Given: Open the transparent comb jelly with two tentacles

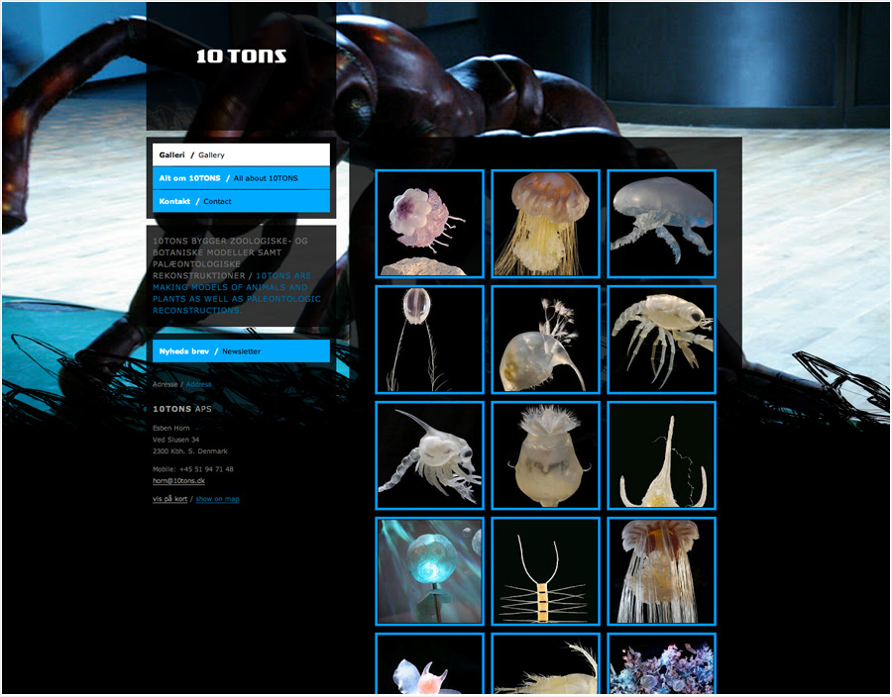Looking at the screenshot, I should [429, 340].
